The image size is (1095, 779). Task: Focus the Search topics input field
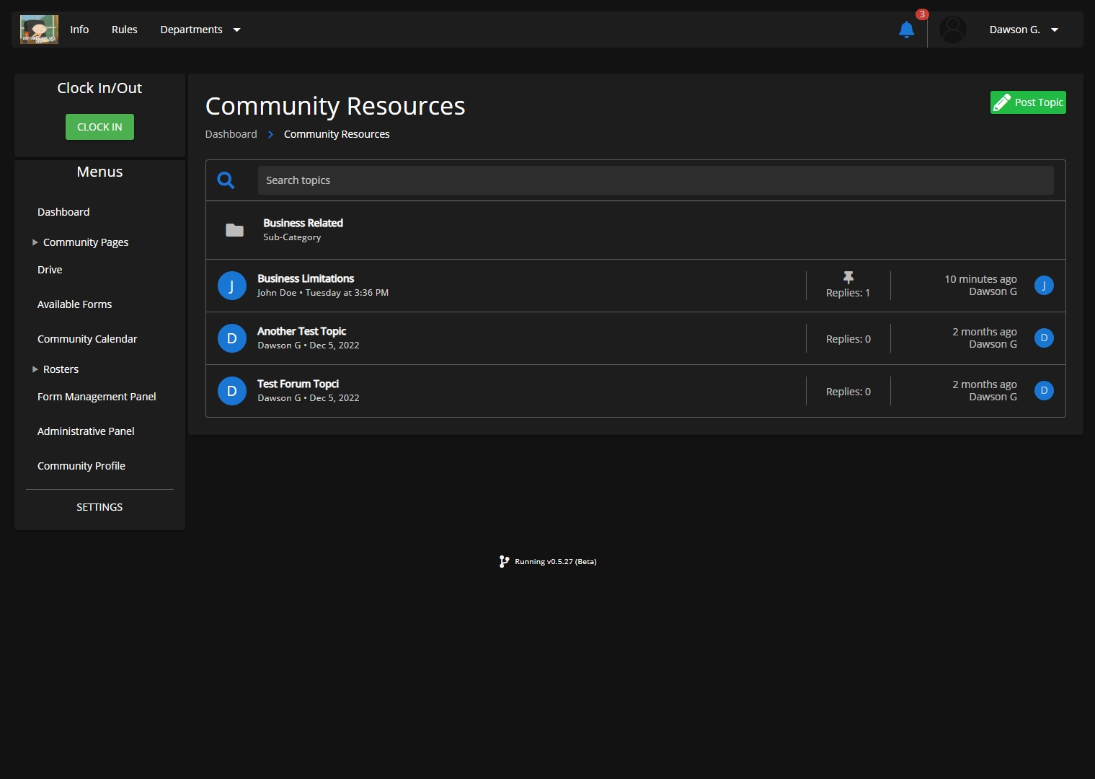coord(655,180)
